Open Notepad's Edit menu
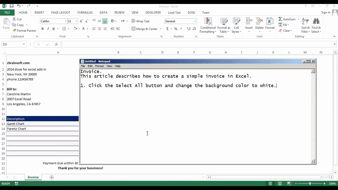 pyautogui.click(x=90, y=66)
